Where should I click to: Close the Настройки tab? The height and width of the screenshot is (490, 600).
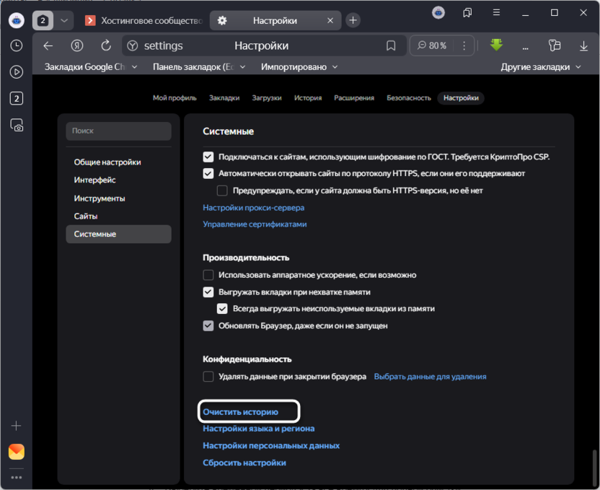[330, 21]
